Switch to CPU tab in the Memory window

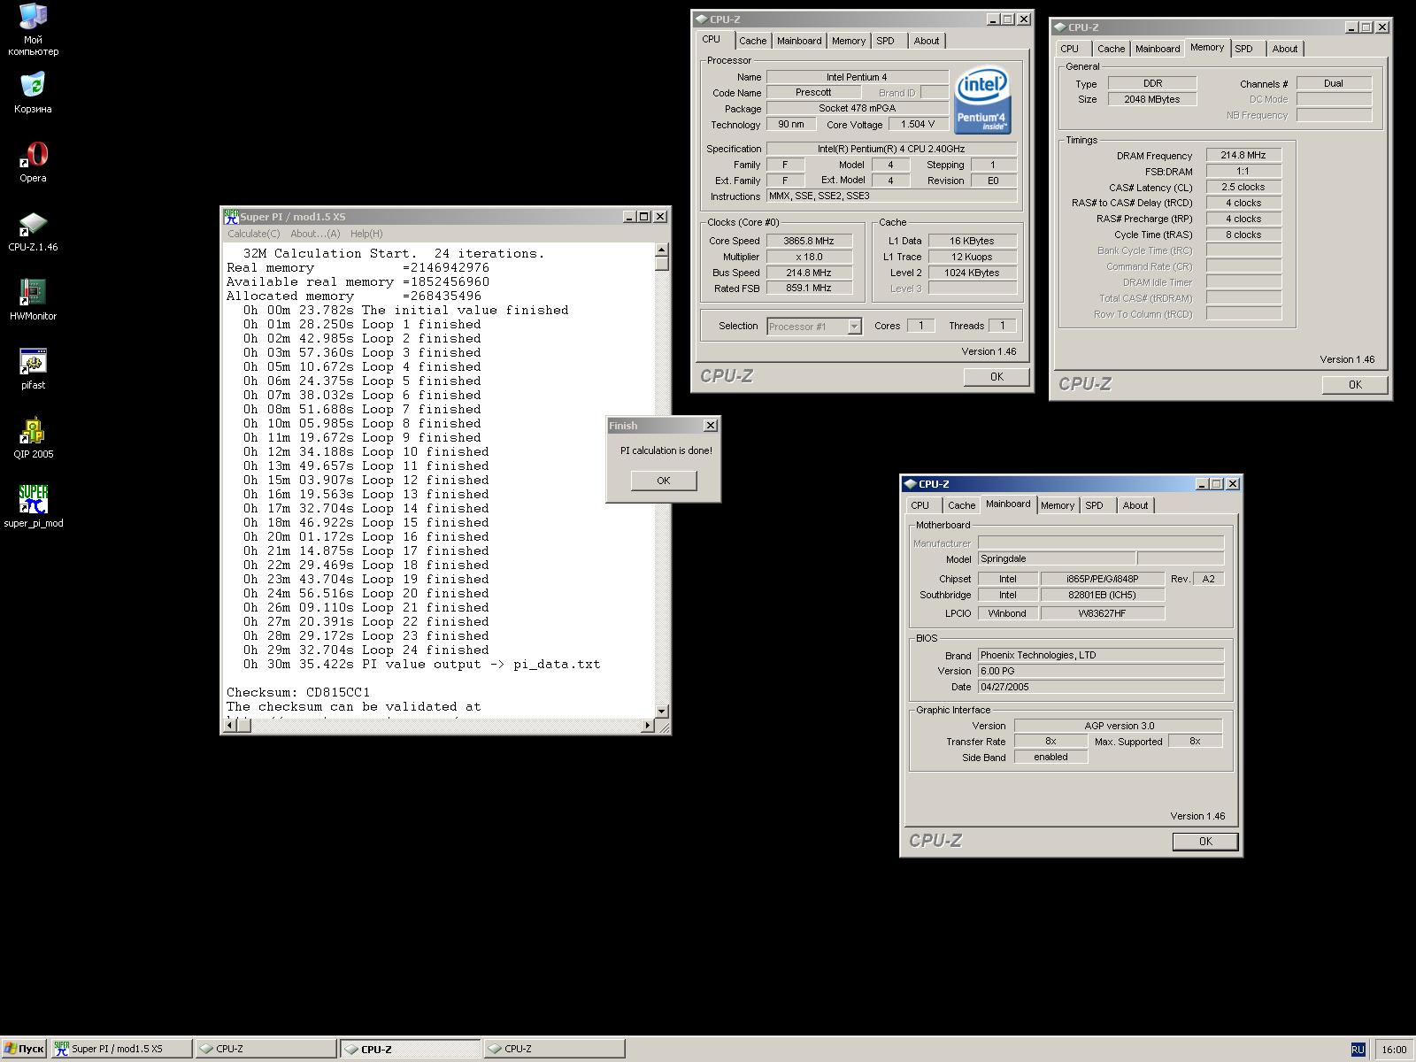(1070, 49)
